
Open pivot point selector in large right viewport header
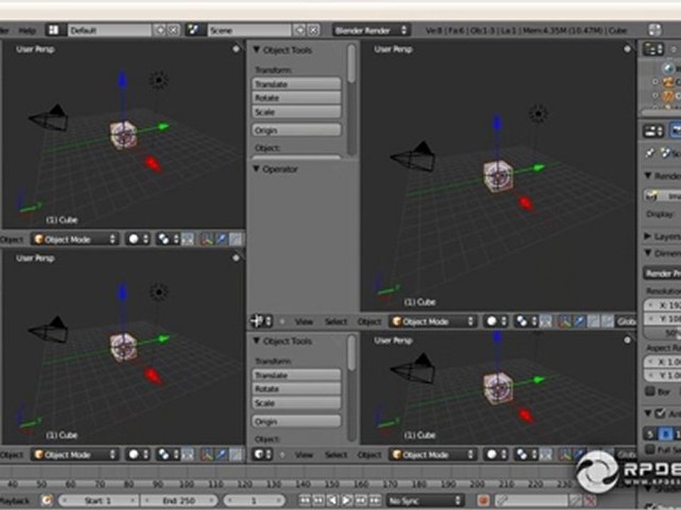pyautogui.click(x=525, y=322)
